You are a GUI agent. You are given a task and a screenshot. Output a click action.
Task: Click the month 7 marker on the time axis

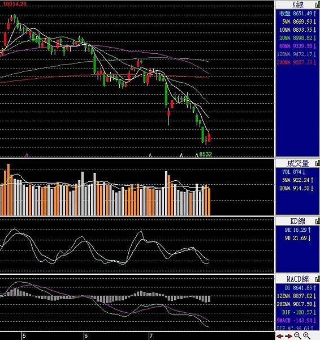tap(151, 336)
